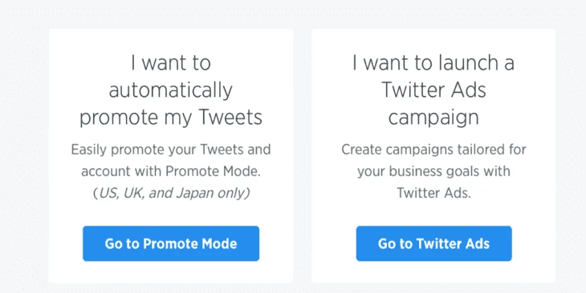Click empty space below Go to Twitter Ads
The width and height of the screenshot is (586, 293).
click(433, 272)
